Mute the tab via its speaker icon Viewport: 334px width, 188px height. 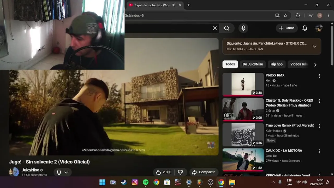pos(174,5)
